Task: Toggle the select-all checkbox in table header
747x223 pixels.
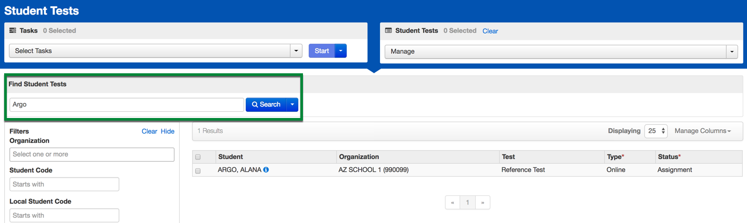Action: (198, 157)
